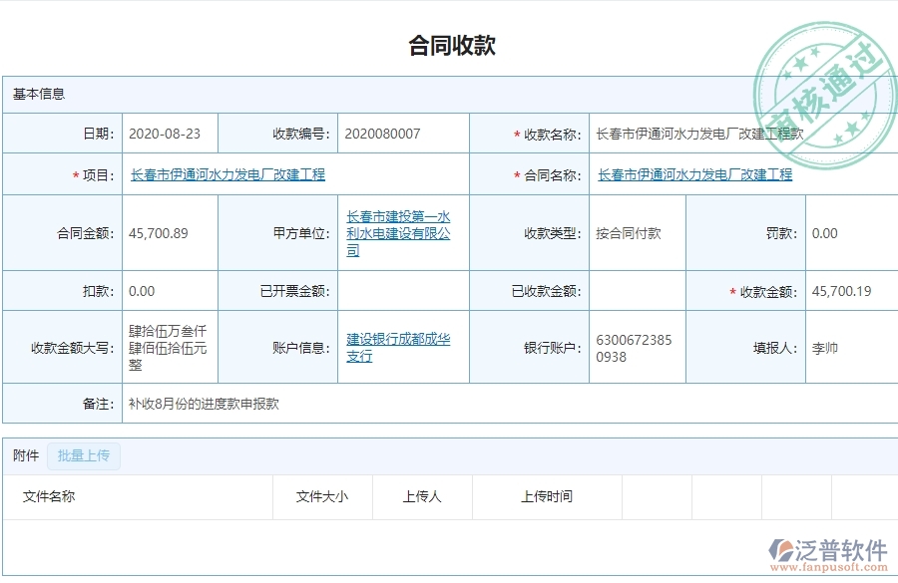
Task: Click the 附件 attachments section label
Action: (25, 455)
